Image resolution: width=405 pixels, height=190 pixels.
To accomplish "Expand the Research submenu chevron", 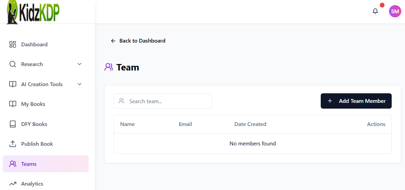I will click(79, 64).
